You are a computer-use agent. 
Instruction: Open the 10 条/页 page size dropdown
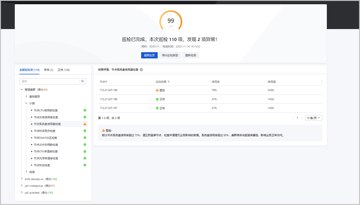coord(313,118)
